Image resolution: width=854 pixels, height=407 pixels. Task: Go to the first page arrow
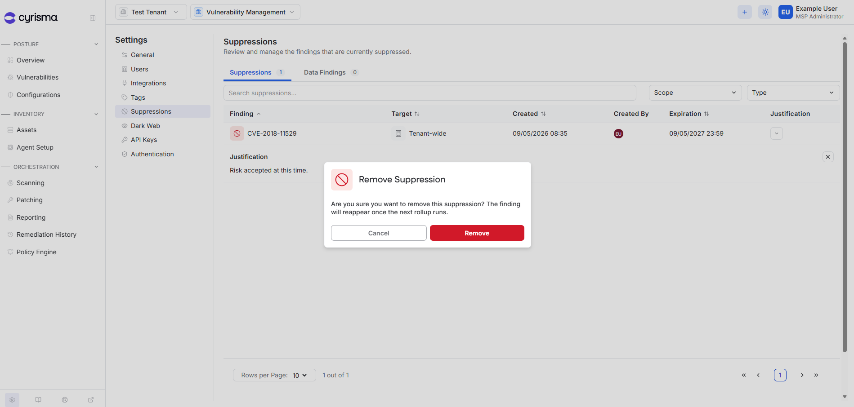pos(744,375)
